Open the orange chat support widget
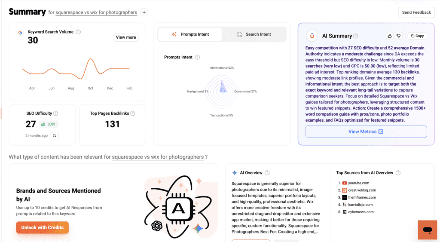This screenshot has width=440, height=242. coord(427,230)
